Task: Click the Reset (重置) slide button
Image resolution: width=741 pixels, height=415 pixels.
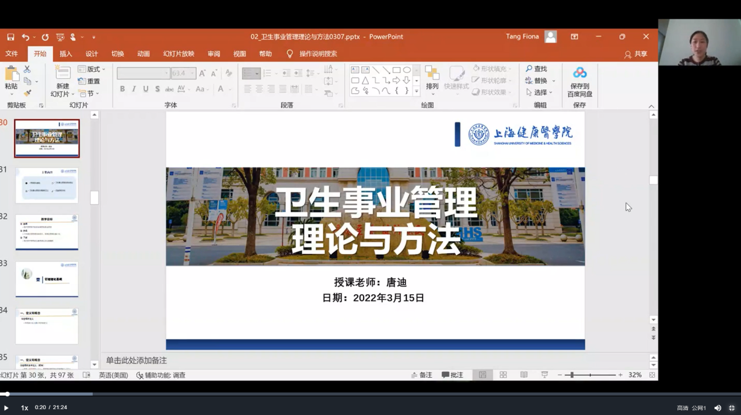Action: [x=89, y=81]
